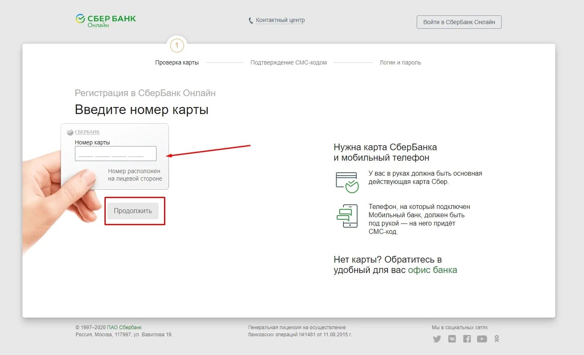Select the Проверка карты step
The width and height of the screenshot is (584, 355).
click(x=177, y=62)
